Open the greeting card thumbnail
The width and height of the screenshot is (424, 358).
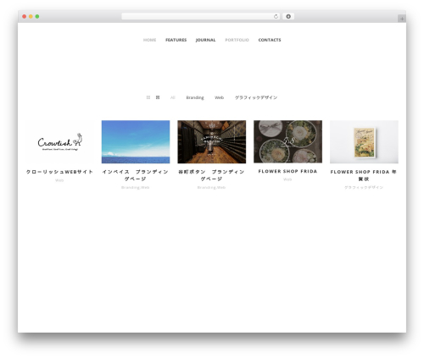[x=364, y=141]
